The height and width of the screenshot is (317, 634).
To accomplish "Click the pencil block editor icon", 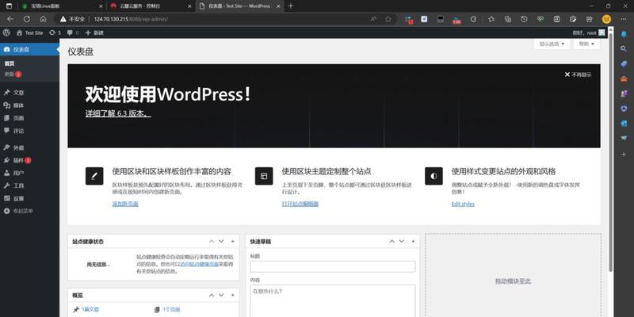I will (x=94, y=176).
